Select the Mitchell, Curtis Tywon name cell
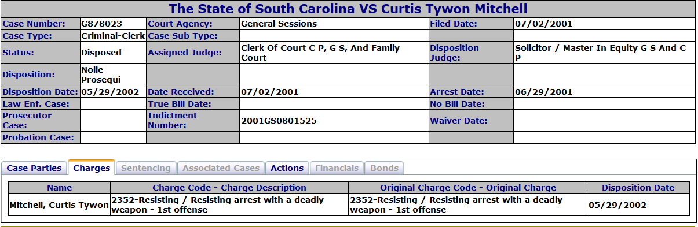This screenshot has width=698, height=227. click(x=60, y=205)
